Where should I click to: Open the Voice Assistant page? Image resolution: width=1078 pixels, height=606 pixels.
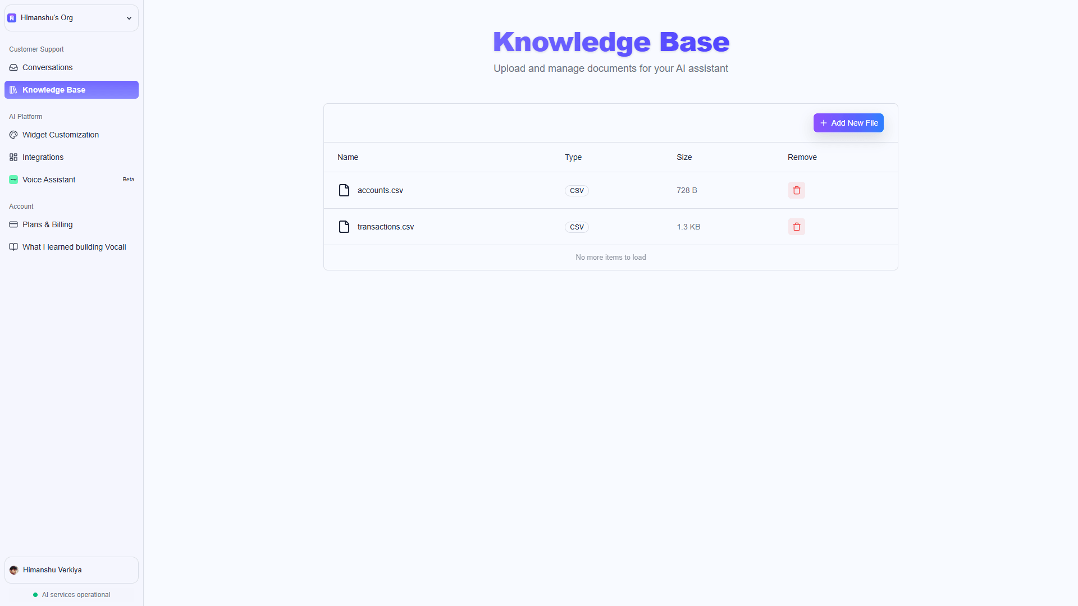[71, 180]
